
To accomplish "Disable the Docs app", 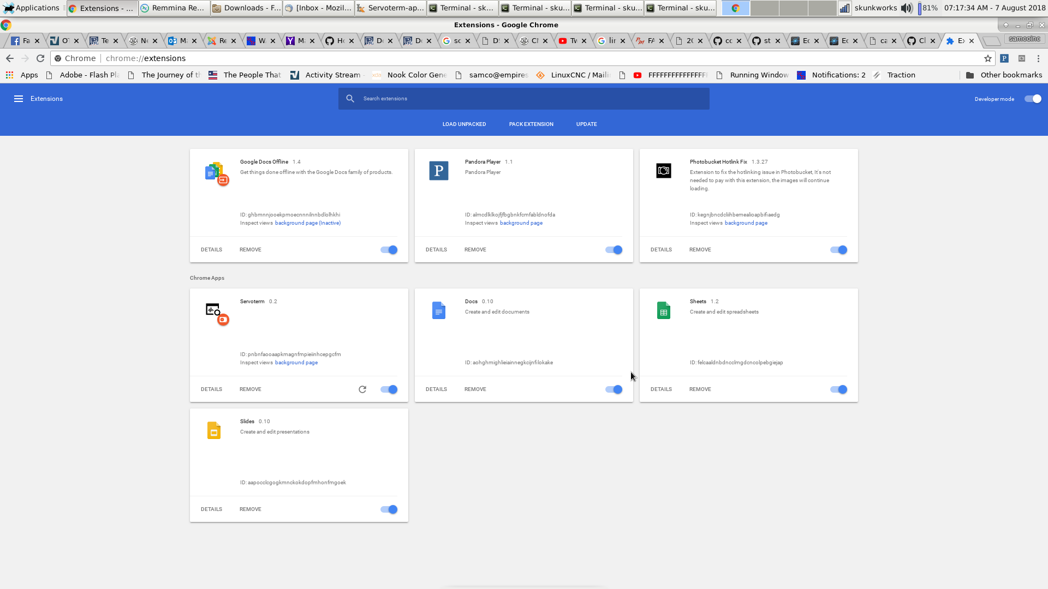I will [x=614, y=389].
